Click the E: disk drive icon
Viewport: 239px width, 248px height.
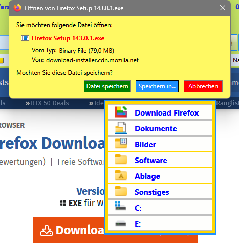[121, 223]
